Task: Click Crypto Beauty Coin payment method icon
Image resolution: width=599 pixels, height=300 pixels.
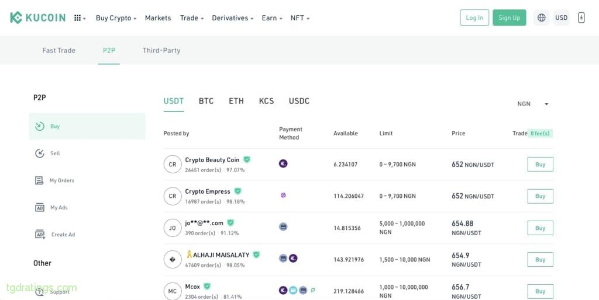Action: click(283, 163)
